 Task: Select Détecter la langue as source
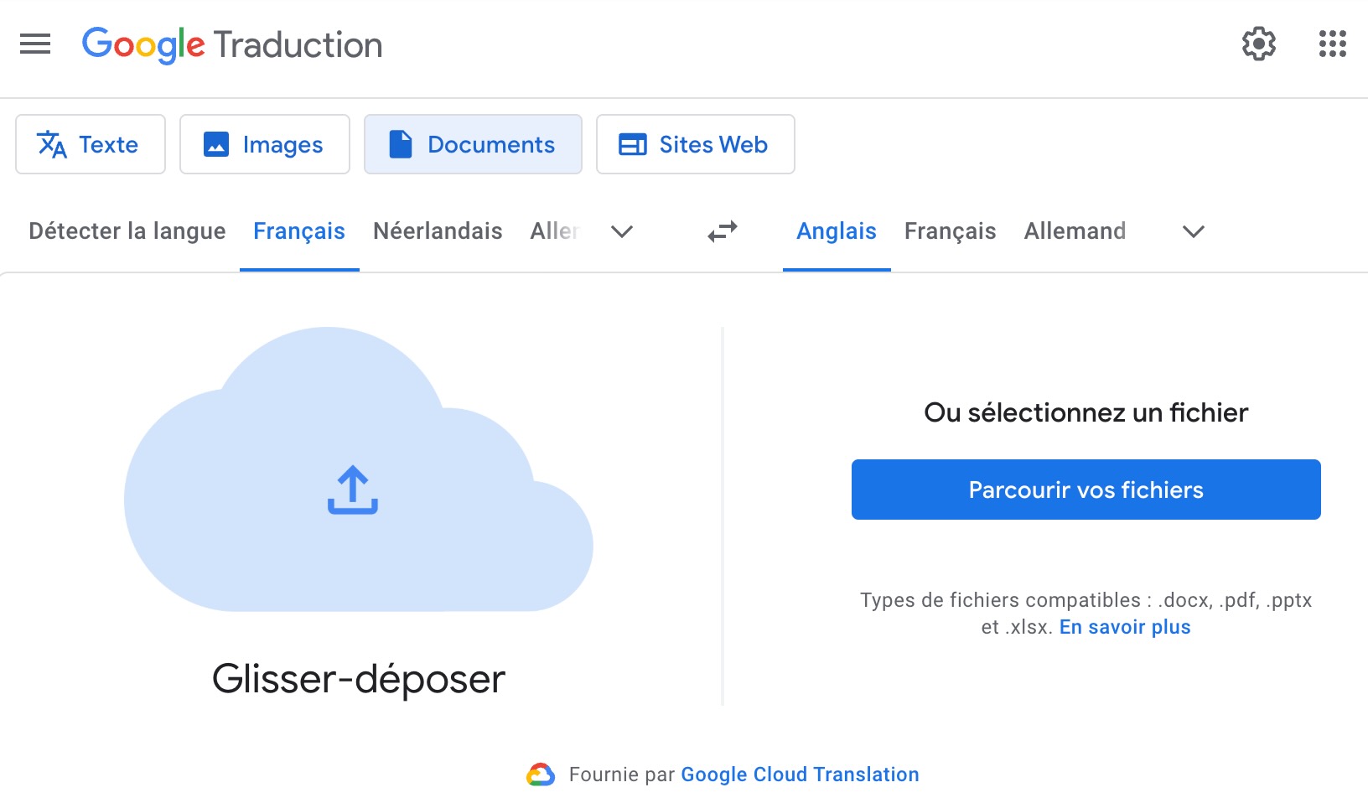(x=127, y=231)
